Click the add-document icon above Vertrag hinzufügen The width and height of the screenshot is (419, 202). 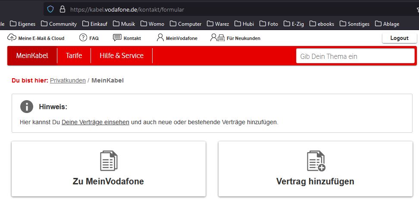(x=316, y=161)
